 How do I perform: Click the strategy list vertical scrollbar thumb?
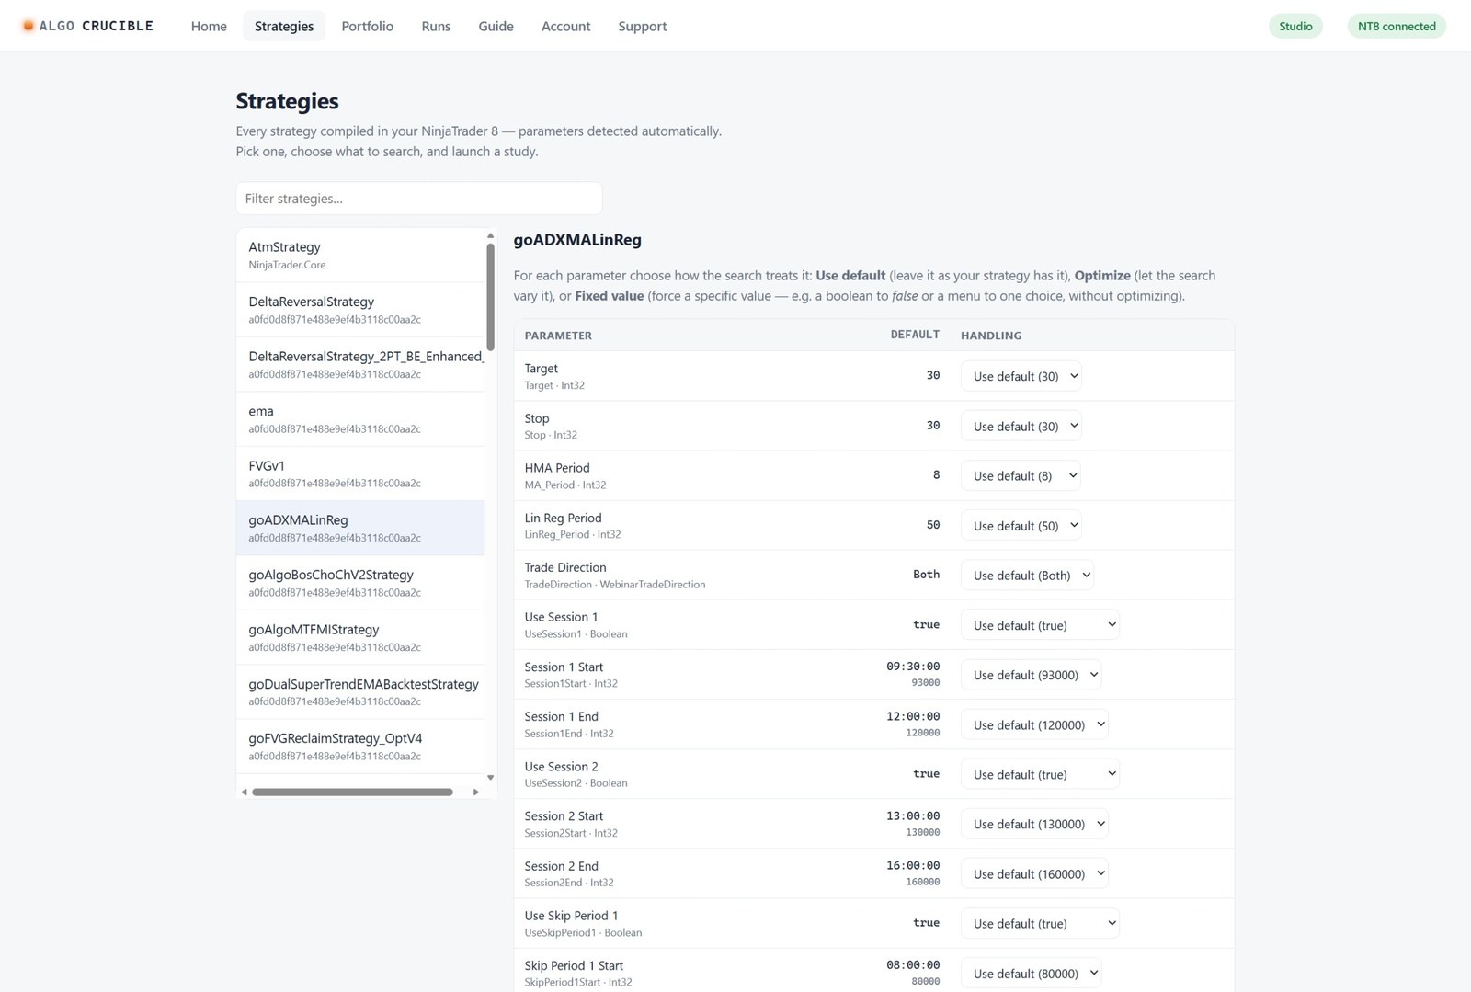point(490,297)
